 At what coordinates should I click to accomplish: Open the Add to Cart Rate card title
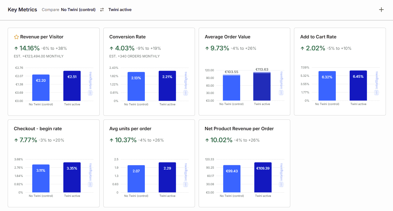point(318,37)
